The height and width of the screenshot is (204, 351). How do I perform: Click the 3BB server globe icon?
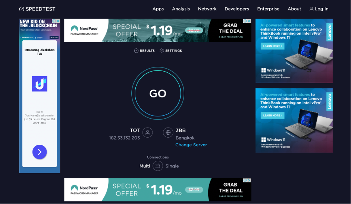click(x=168, y=132)
